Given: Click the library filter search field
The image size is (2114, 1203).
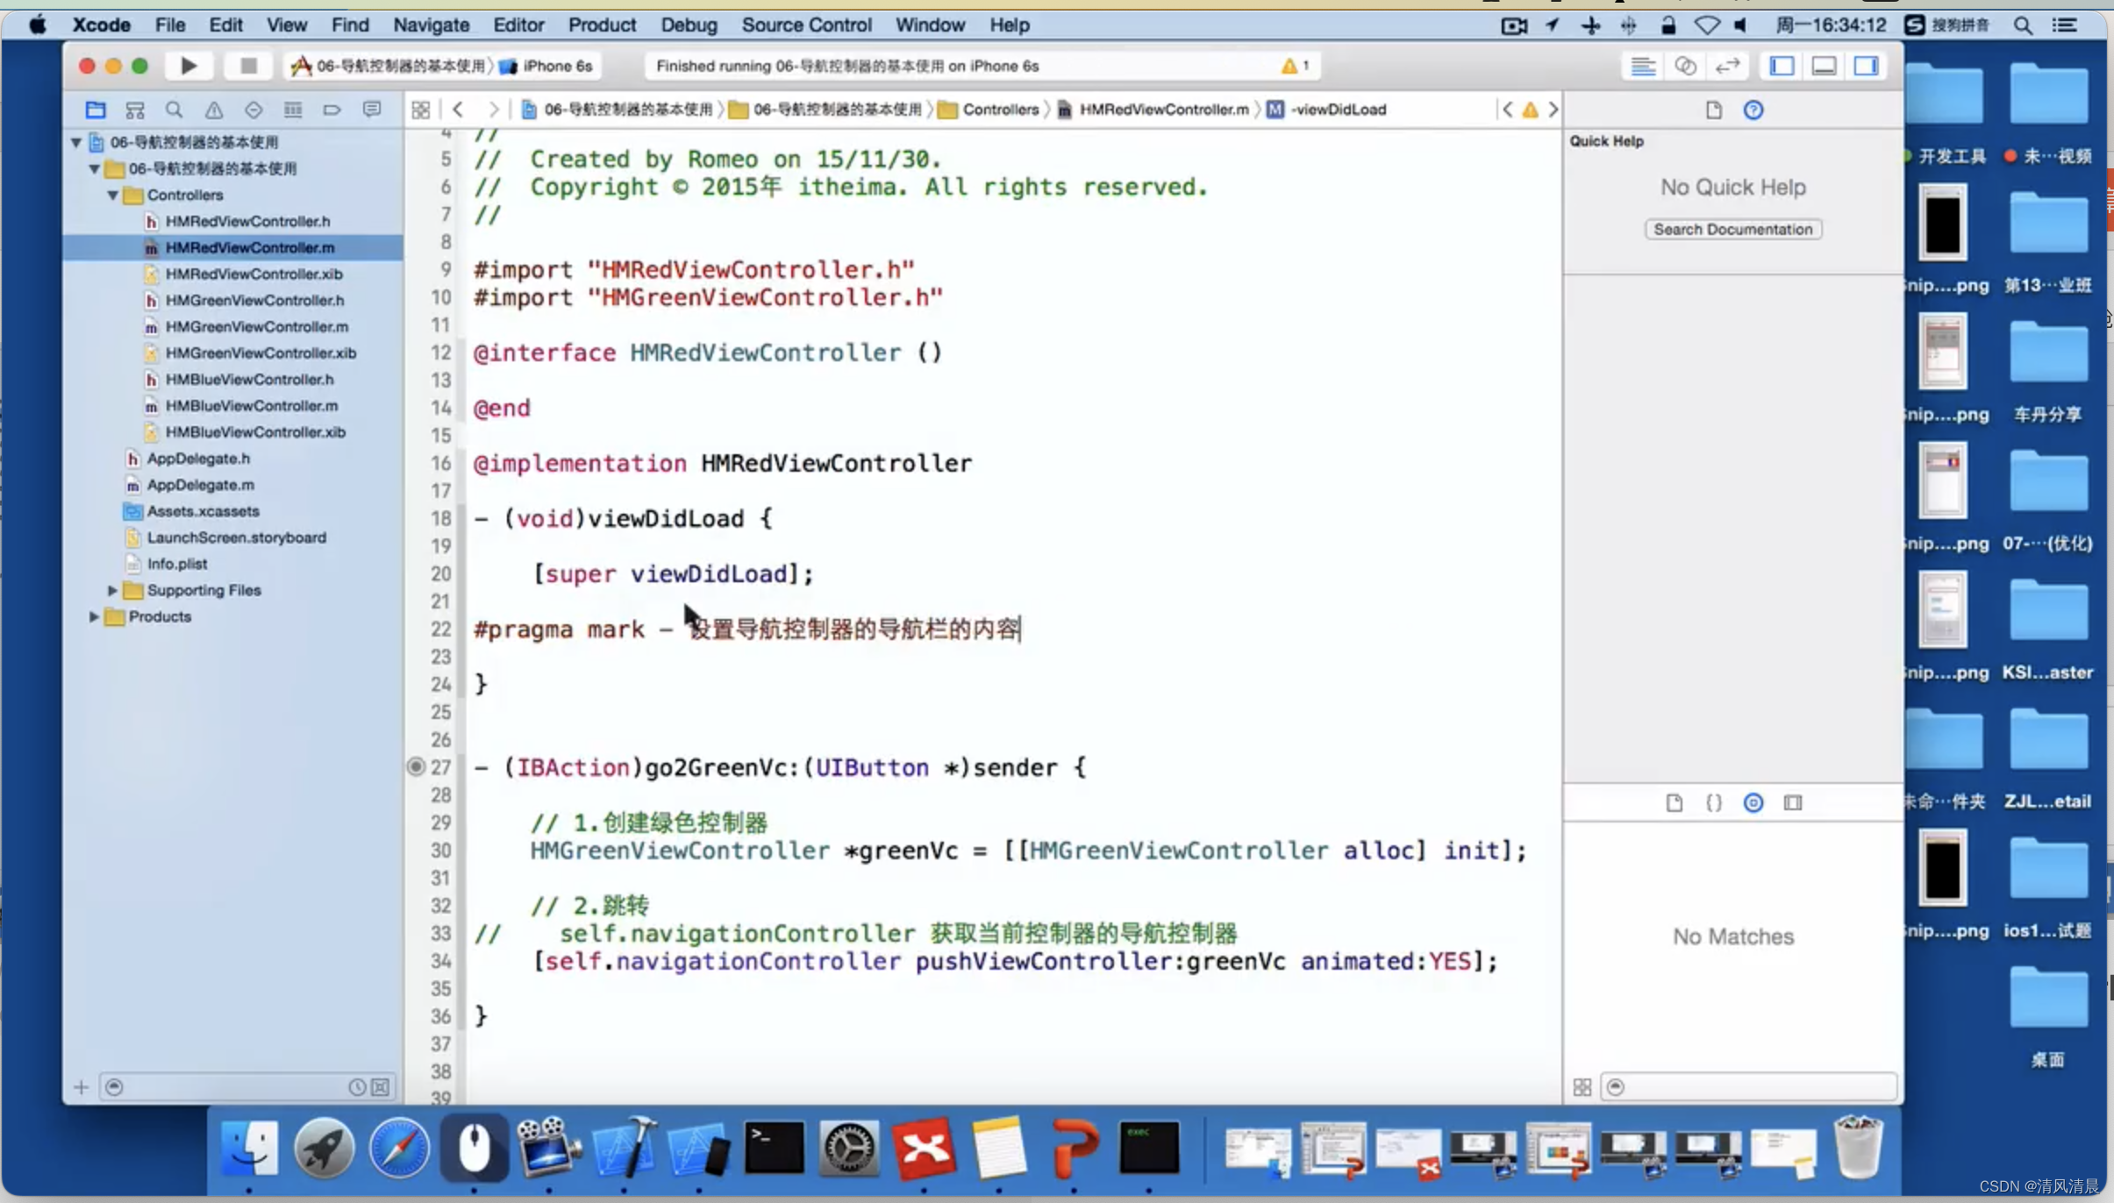Looking at the screenshot, I should pyautogui.click(x=1749, y=1087).
